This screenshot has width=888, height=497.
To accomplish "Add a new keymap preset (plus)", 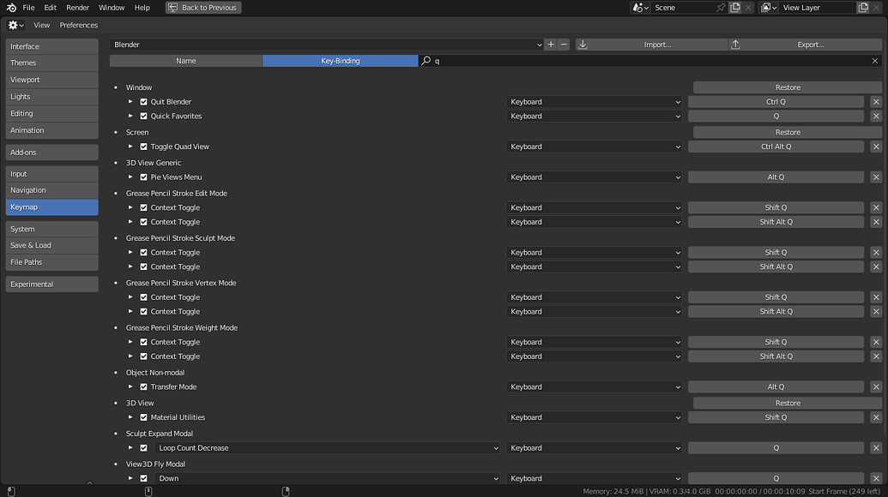I will [551, 45].
